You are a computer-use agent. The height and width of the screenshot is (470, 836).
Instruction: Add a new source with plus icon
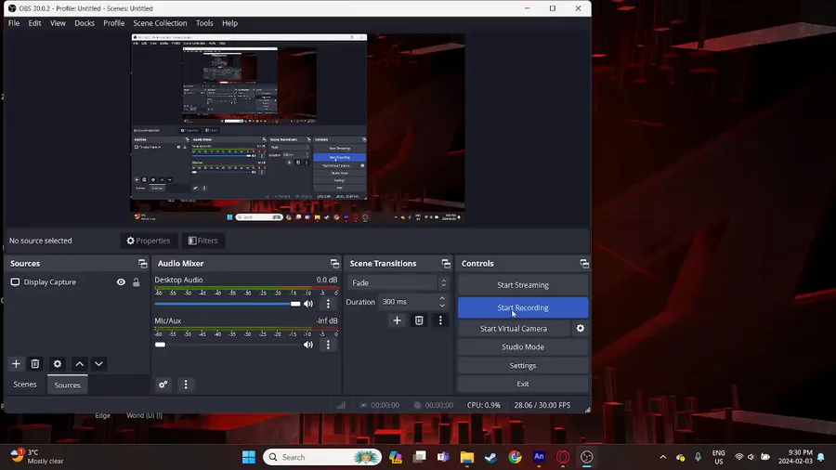[x=16, y=364]
